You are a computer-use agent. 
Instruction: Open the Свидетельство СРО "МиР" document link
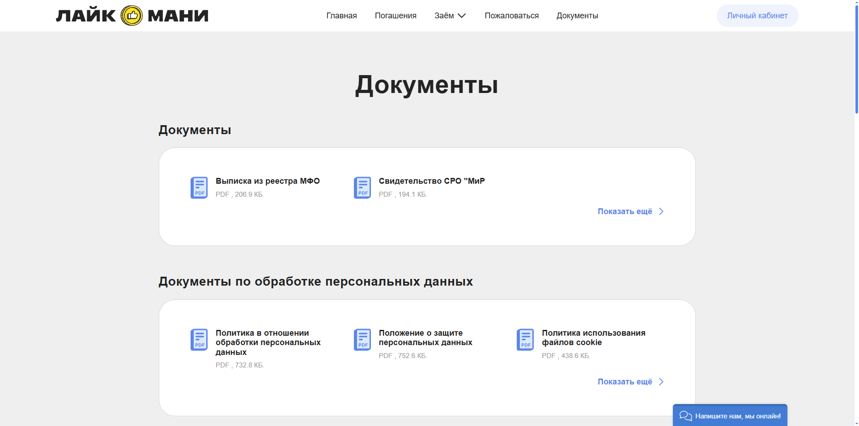click(432, 181)
